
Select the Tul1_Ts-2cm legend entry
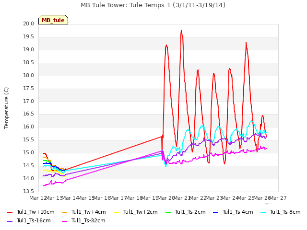pos(186,212)
